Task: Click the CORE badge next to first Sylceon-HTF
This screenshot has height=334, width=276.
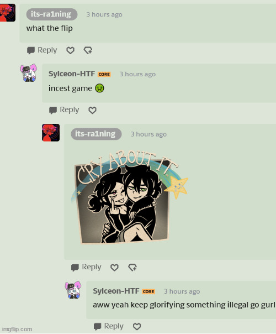Action: point(104,74)
